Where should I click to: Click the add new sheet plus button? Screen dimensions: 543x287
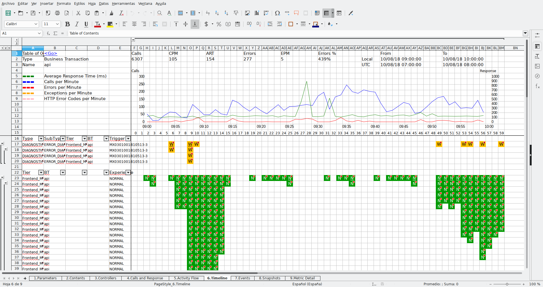(x=25, y=279)
